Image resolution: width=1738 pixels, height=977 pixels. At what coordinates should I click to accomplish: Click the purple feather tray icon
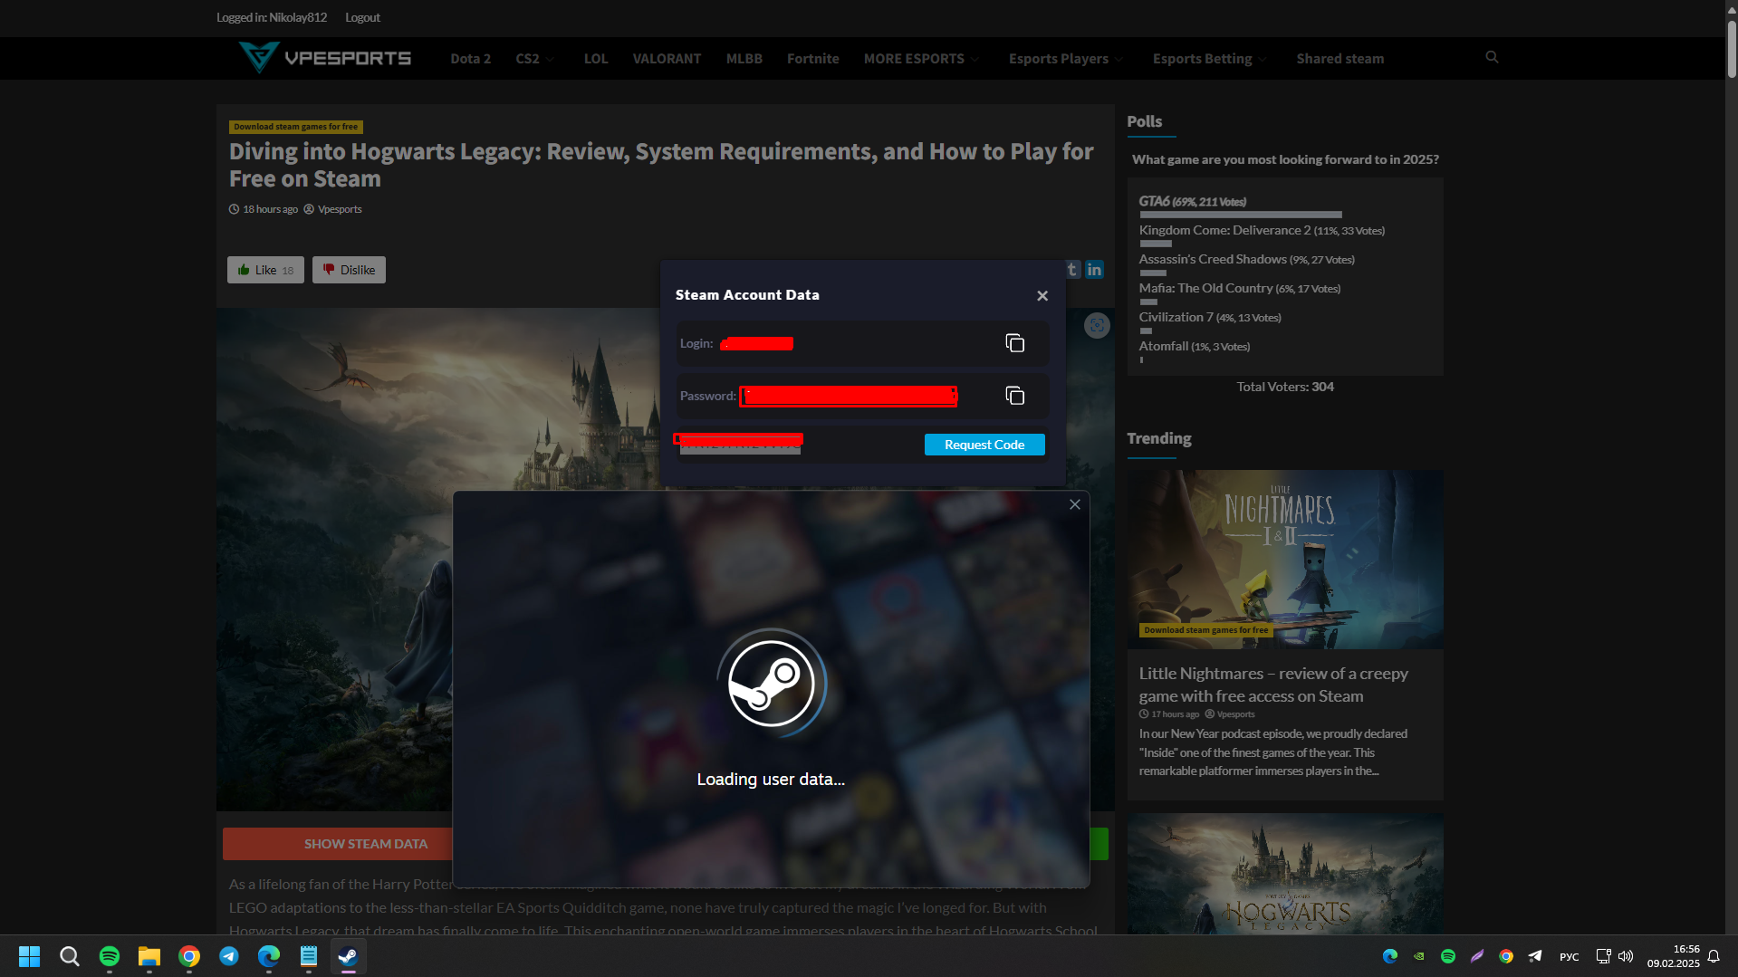click(x=1476, y=956)
